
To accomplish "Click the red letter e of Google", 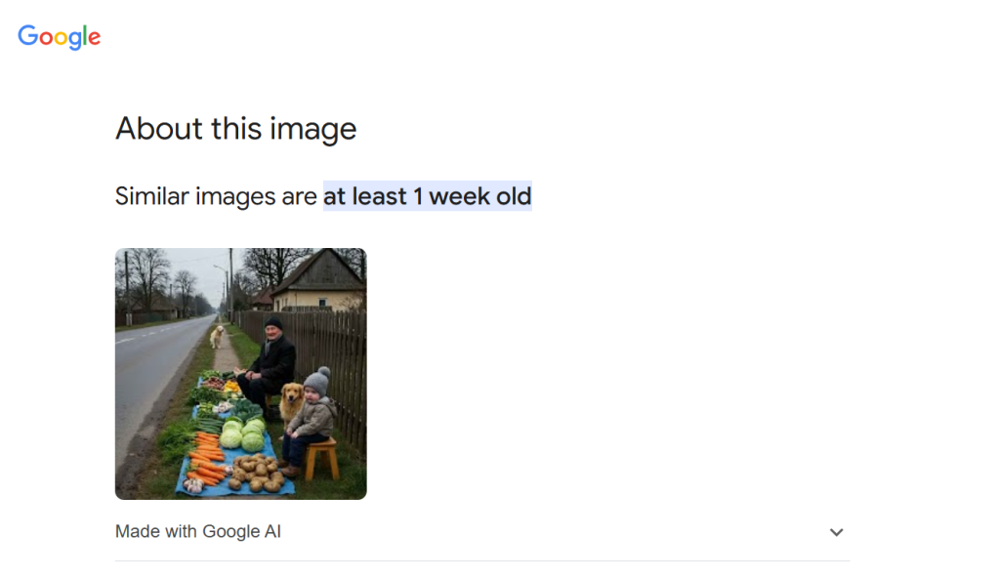I will pos(95,38).
